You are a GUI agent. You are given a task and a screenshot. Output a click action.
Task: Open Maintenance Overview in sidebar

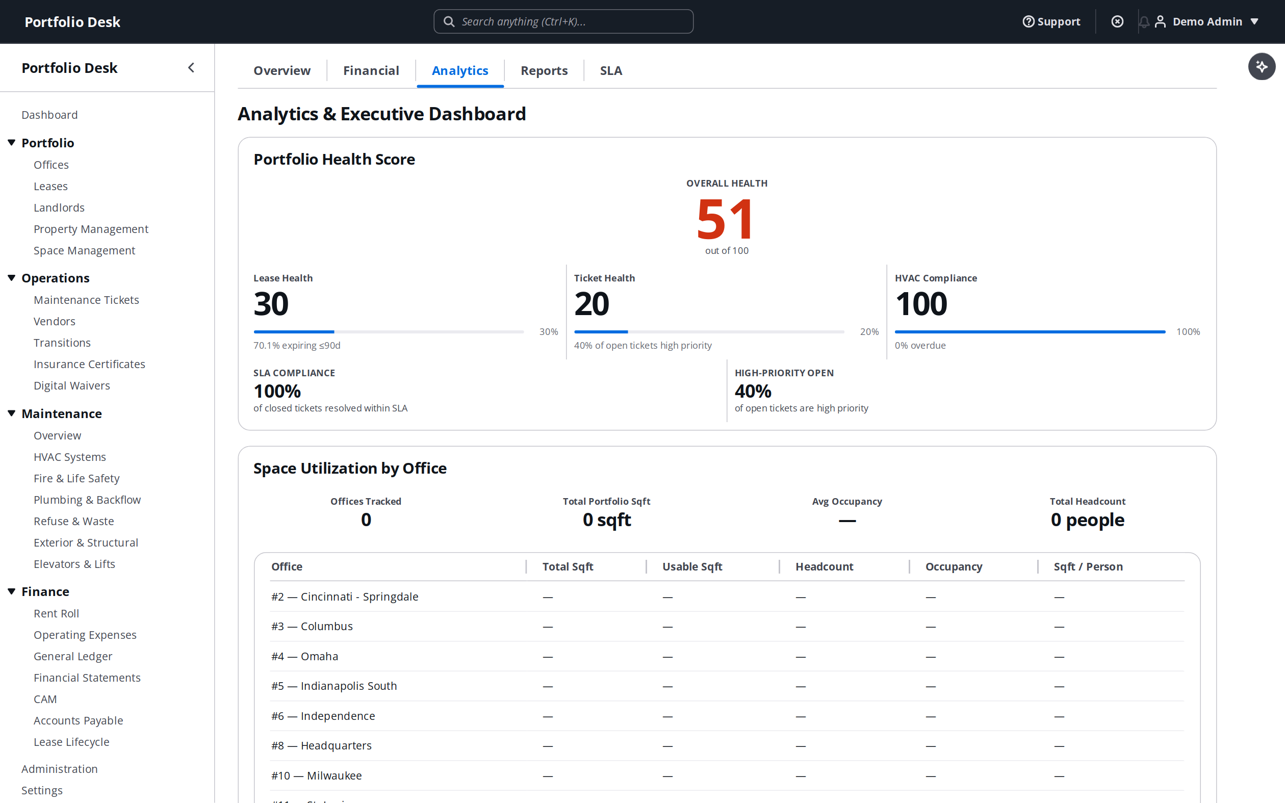click(x=57, y=435)
